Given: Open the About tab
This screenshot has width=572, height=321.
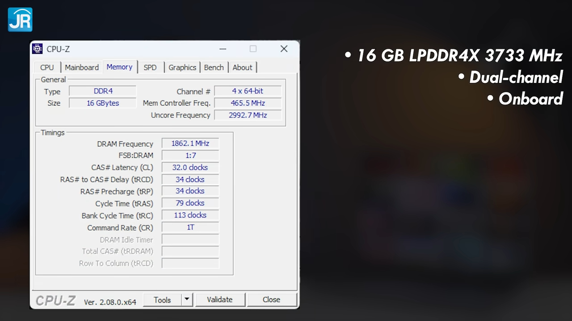Looking at the screenshot, I should (x=242, y=67).
